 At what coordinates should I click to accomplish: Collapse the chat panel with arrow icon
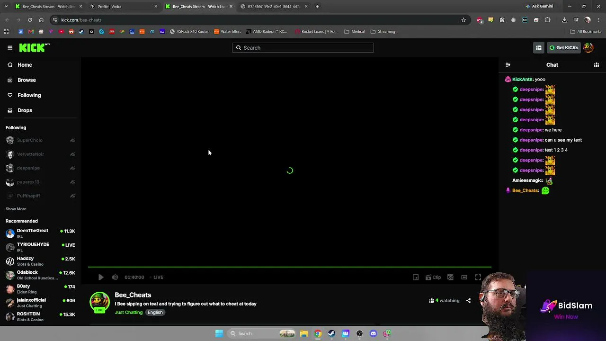508,65
